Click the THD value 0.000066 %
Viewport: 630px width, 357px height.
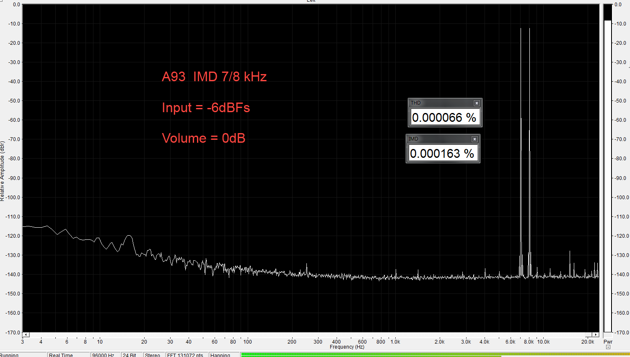[x=444, y=118]
